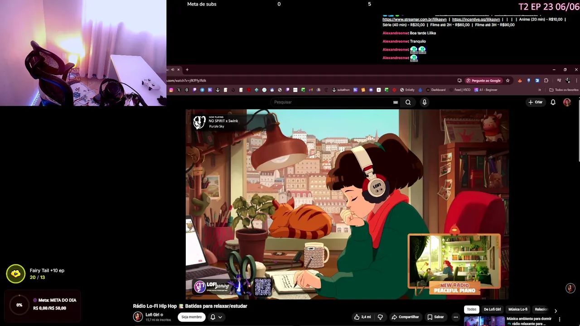Open Lofi Girl channel avatar
Viewport: 580px width, 326px height.
click(138, 317)
